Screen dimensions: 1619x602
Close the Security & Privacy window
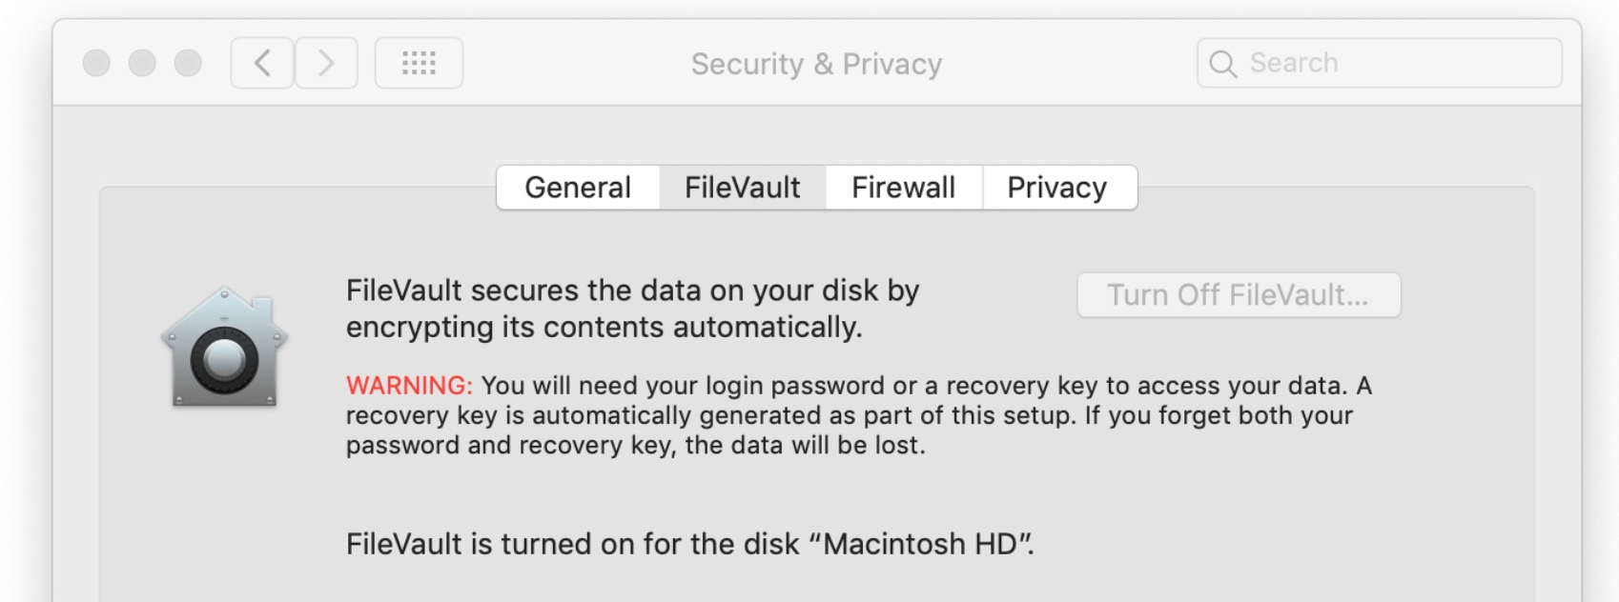(x=96, y=63)
